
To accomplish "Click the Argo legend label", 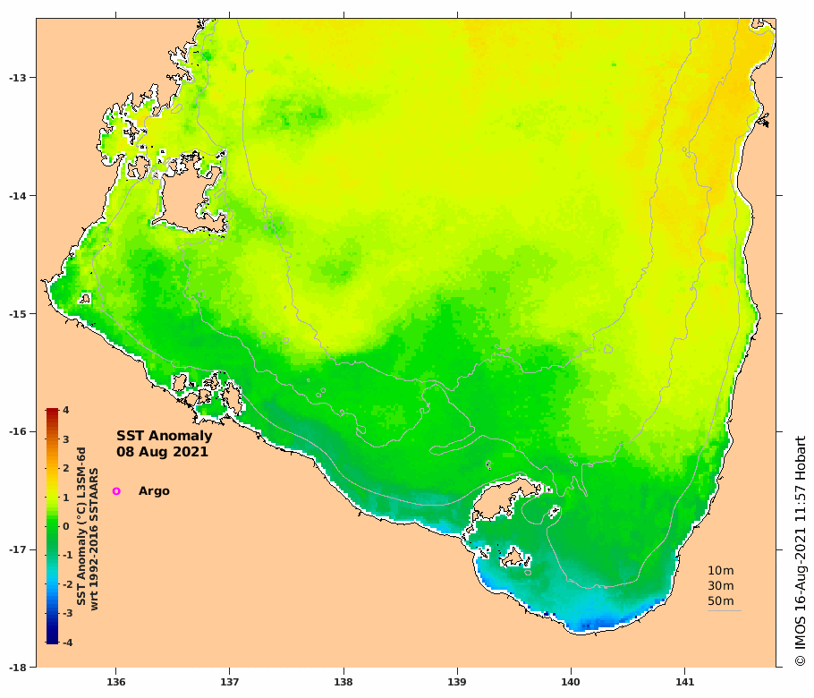I will (x=154, y=491).
